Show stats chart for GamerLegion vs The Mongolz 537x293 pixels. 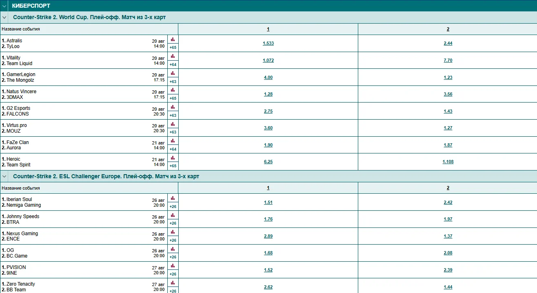click(173, 73)
